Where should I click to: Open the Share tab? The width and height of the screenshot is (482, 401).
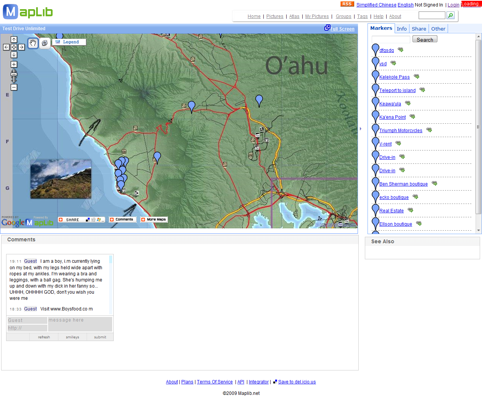tap(419, 29)
